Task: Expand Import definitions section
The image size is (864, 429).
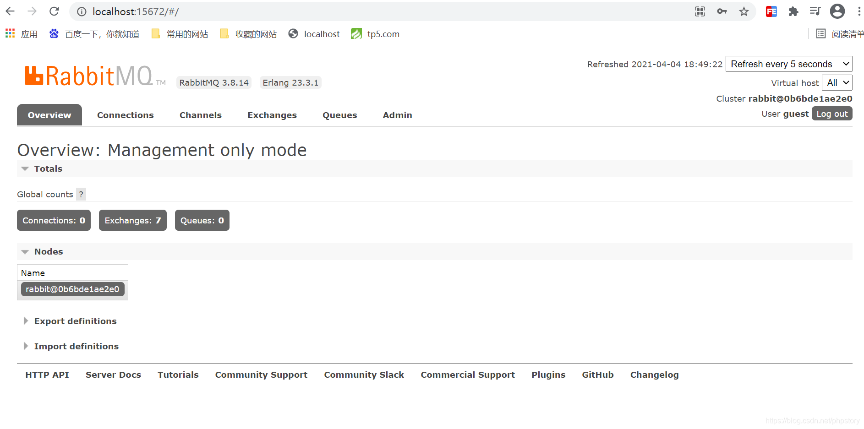Action: pyautogui.click(x=71, y=346)
